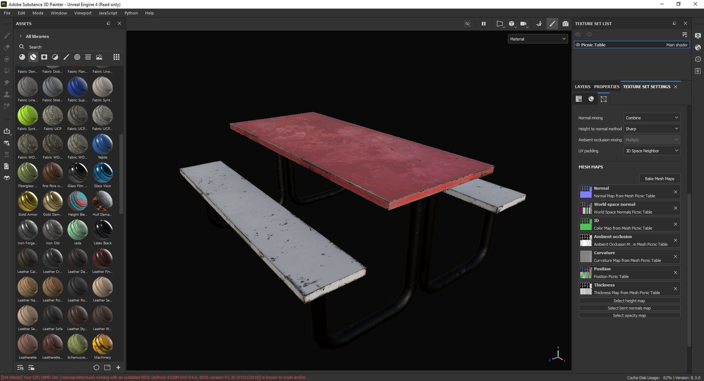Switch assets to grid view icon

coord(116,57)
